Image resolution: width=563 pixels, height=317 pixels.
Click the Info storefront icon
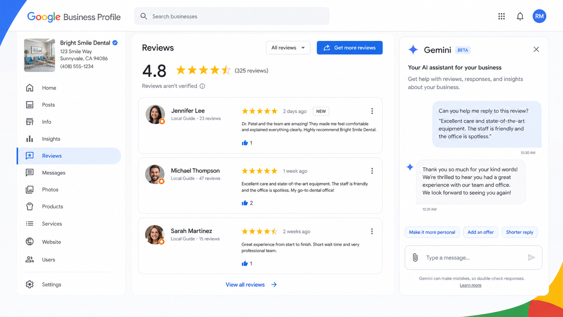[30, 122]
